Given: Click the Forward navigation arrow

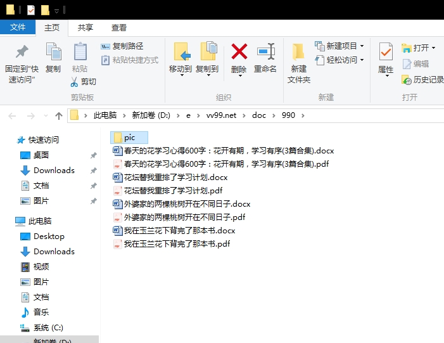Looking at the screenshot, I should click(x=30, y=116).
